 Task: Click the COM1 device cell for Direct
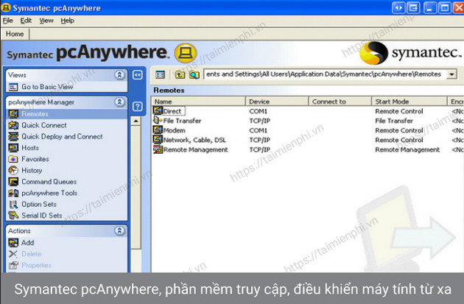pyautogui.click(x=259, y=111)
